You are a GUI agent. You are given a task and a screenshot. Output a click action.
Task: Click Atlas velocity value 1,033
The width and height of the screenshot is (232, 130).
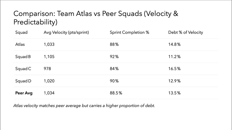(49, 45)
